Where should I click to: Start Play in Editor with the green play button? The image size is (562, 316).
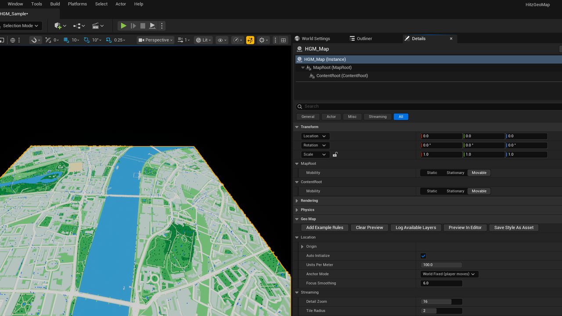pyautogui.click(x=123, y=26)
